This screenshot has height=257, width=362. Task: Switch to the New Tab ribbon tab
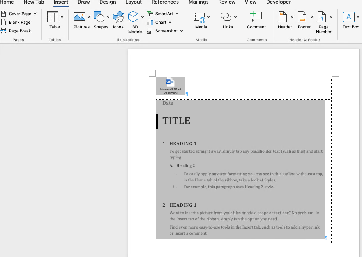34,2
